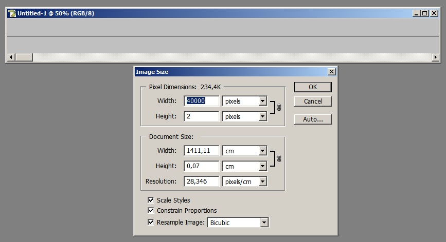This screenshot has width=446, height=242.
Task: Minimize the Untitled-1 document window
Action: click(x=416, y=14)
